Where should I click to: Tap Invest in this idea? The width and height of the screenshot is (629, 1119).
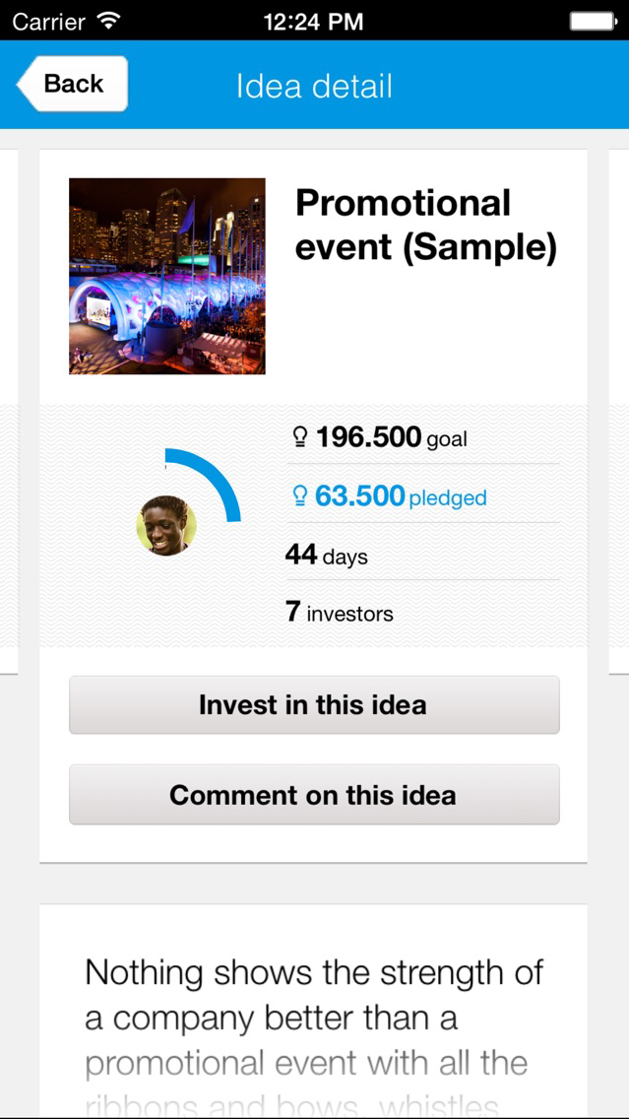tap(315, 705)
